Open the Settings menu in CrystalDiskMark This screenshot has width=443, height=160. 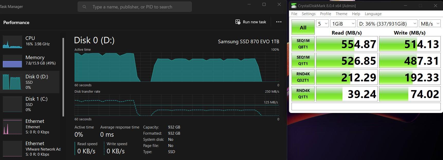[x=308, y=14]
